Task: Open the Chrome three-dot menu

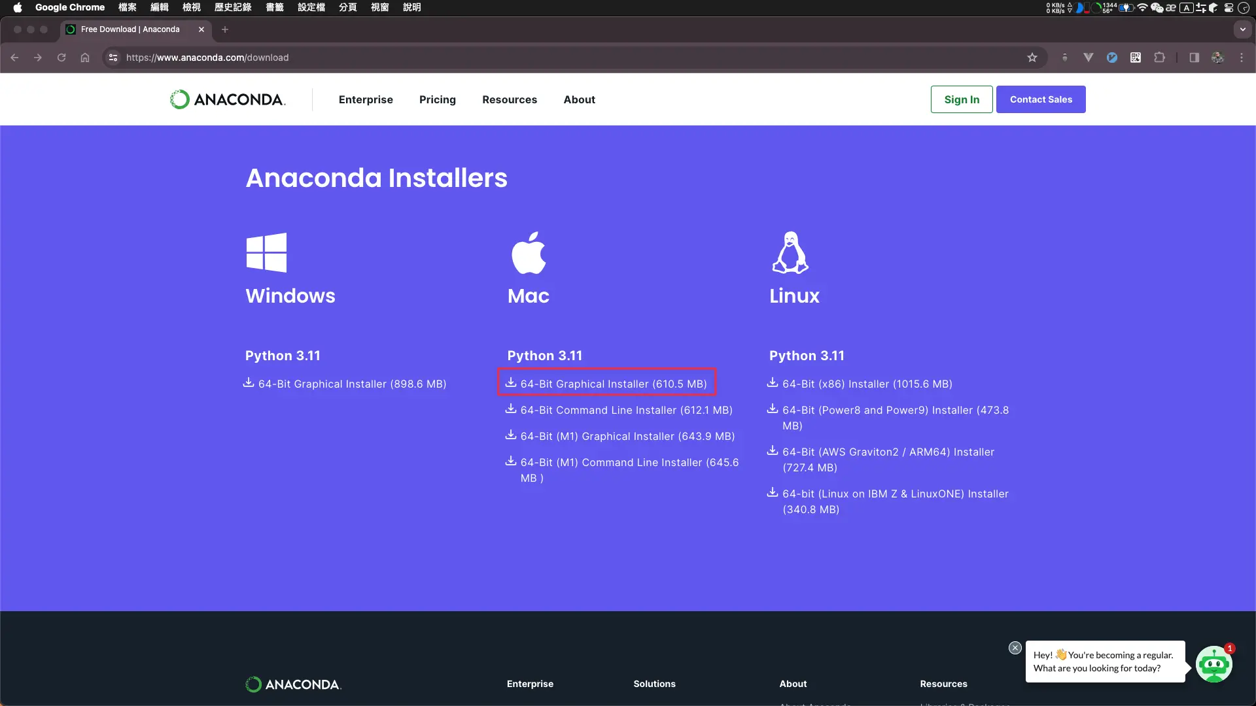Action: pyautogui.click(x=1242, y=58)
